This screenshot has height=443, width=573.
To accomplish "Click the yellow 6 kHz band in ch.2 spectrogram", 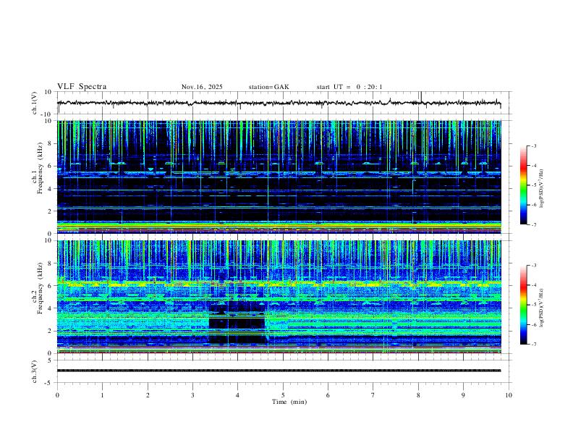I will coord(279,284).
